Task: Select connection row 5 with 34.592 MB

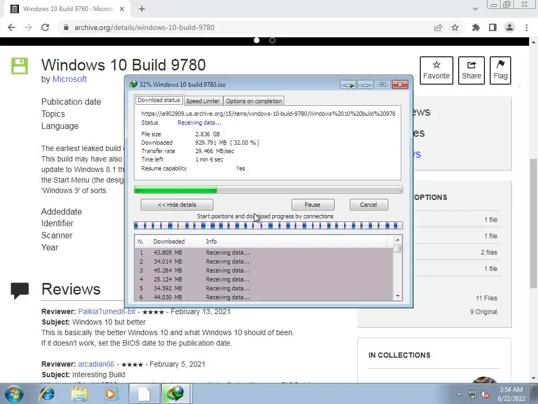Action: tap(264, 288)
